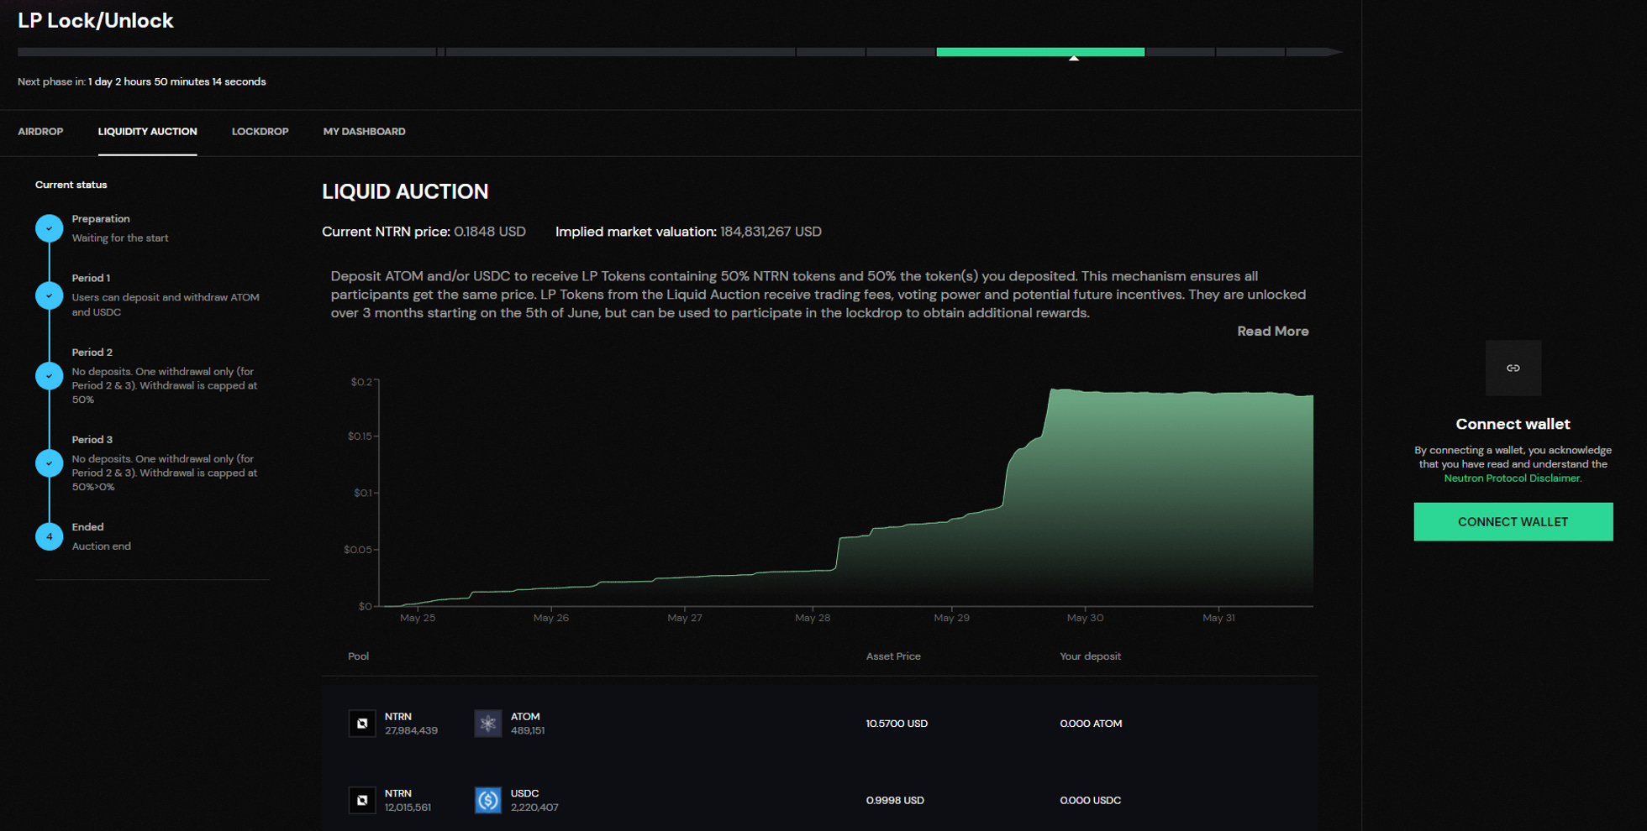Click the ATOM amount '489,151'
Screen dimensions: 1647x831
528,731
